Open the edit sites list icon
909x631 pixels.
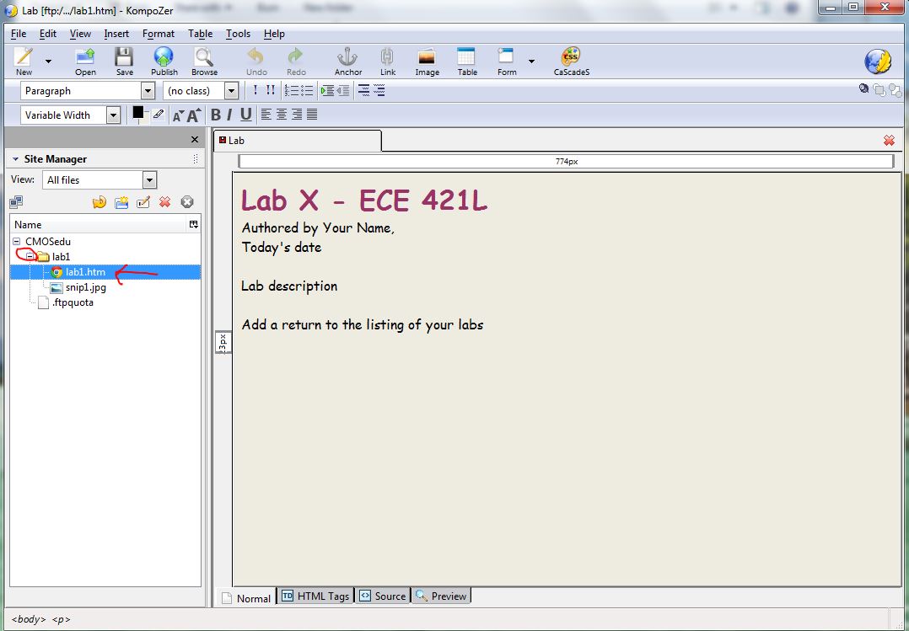[x=16, y=202]
